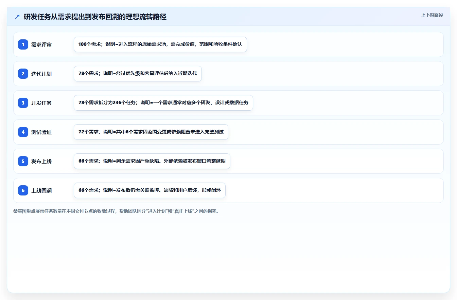Click step number badge 2
The image size is (457, 300).
tap(23, 74)
